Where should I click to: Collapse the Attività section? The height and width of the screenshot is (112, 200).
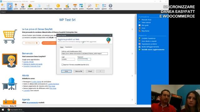[132, 76]
